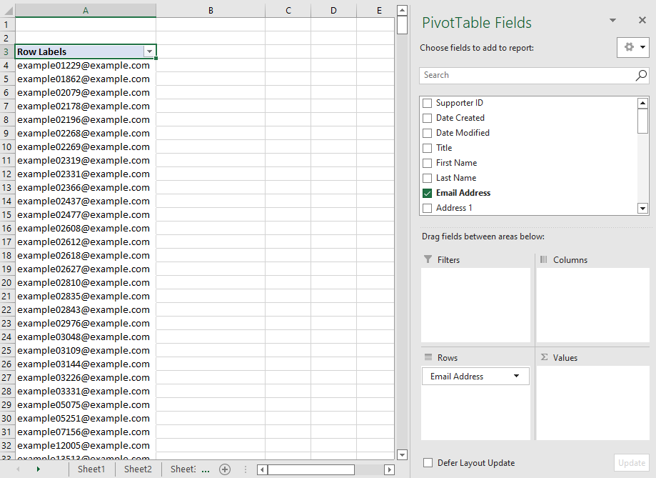Expand Email Address field dropdown in Rows

(516, 377)
